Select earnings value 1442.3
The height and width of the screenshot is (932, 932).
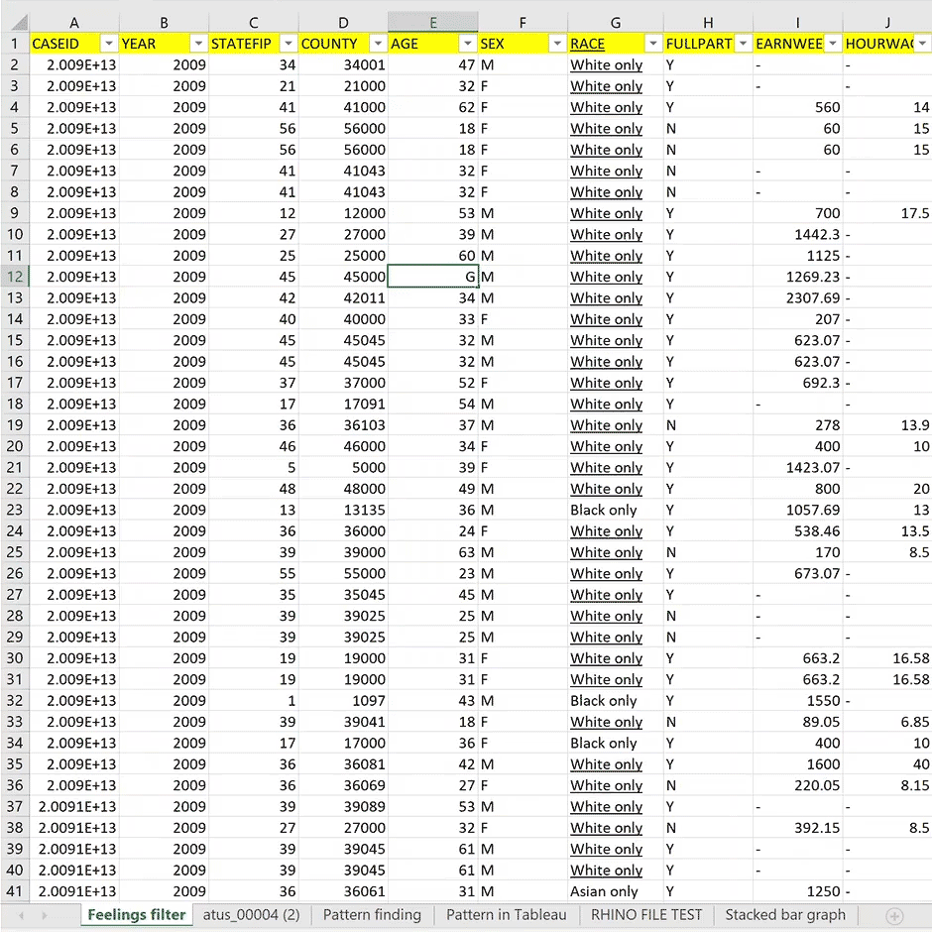798,234
